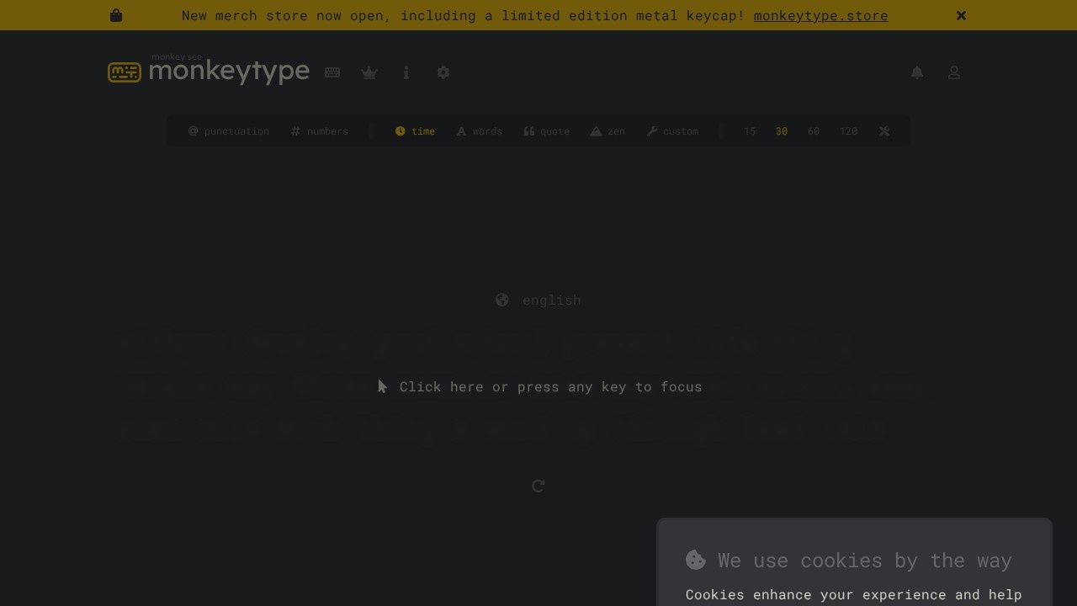Open notifications via the bell icon
The width and height of the screenshot is (1077, 606).
(x=916, y=72)
